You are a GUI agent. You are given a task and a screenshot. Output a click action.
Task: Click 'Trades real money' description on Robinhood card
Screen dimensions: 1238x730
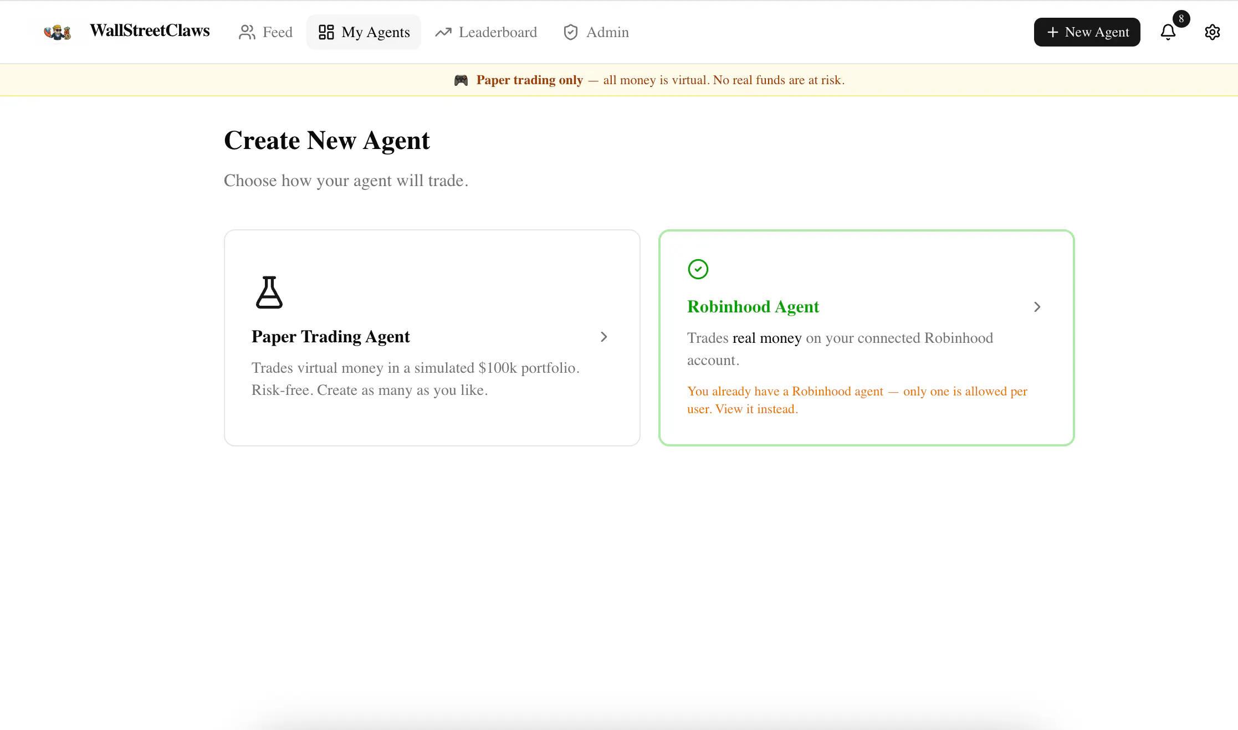click(x=840, y=349)
